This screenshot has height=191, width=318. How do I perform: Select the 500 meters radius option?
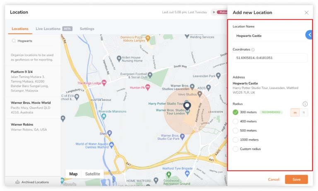236,131
